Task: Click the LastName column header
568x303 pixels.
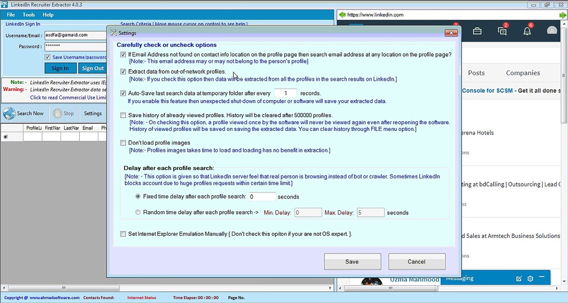Action: pyautogui.click(x=70, y=128)
